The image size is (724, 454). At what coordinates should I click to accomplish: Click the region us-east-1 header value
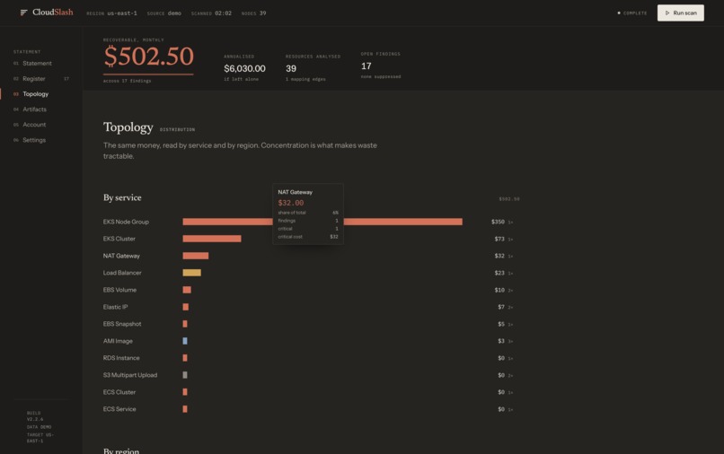(122, 13)
